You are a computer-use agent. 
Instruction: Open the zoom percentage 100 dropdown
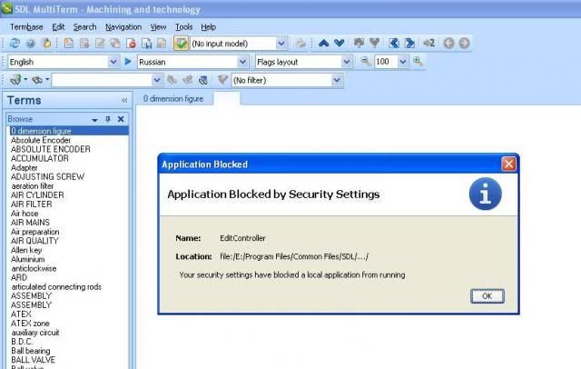pos(402,62)
